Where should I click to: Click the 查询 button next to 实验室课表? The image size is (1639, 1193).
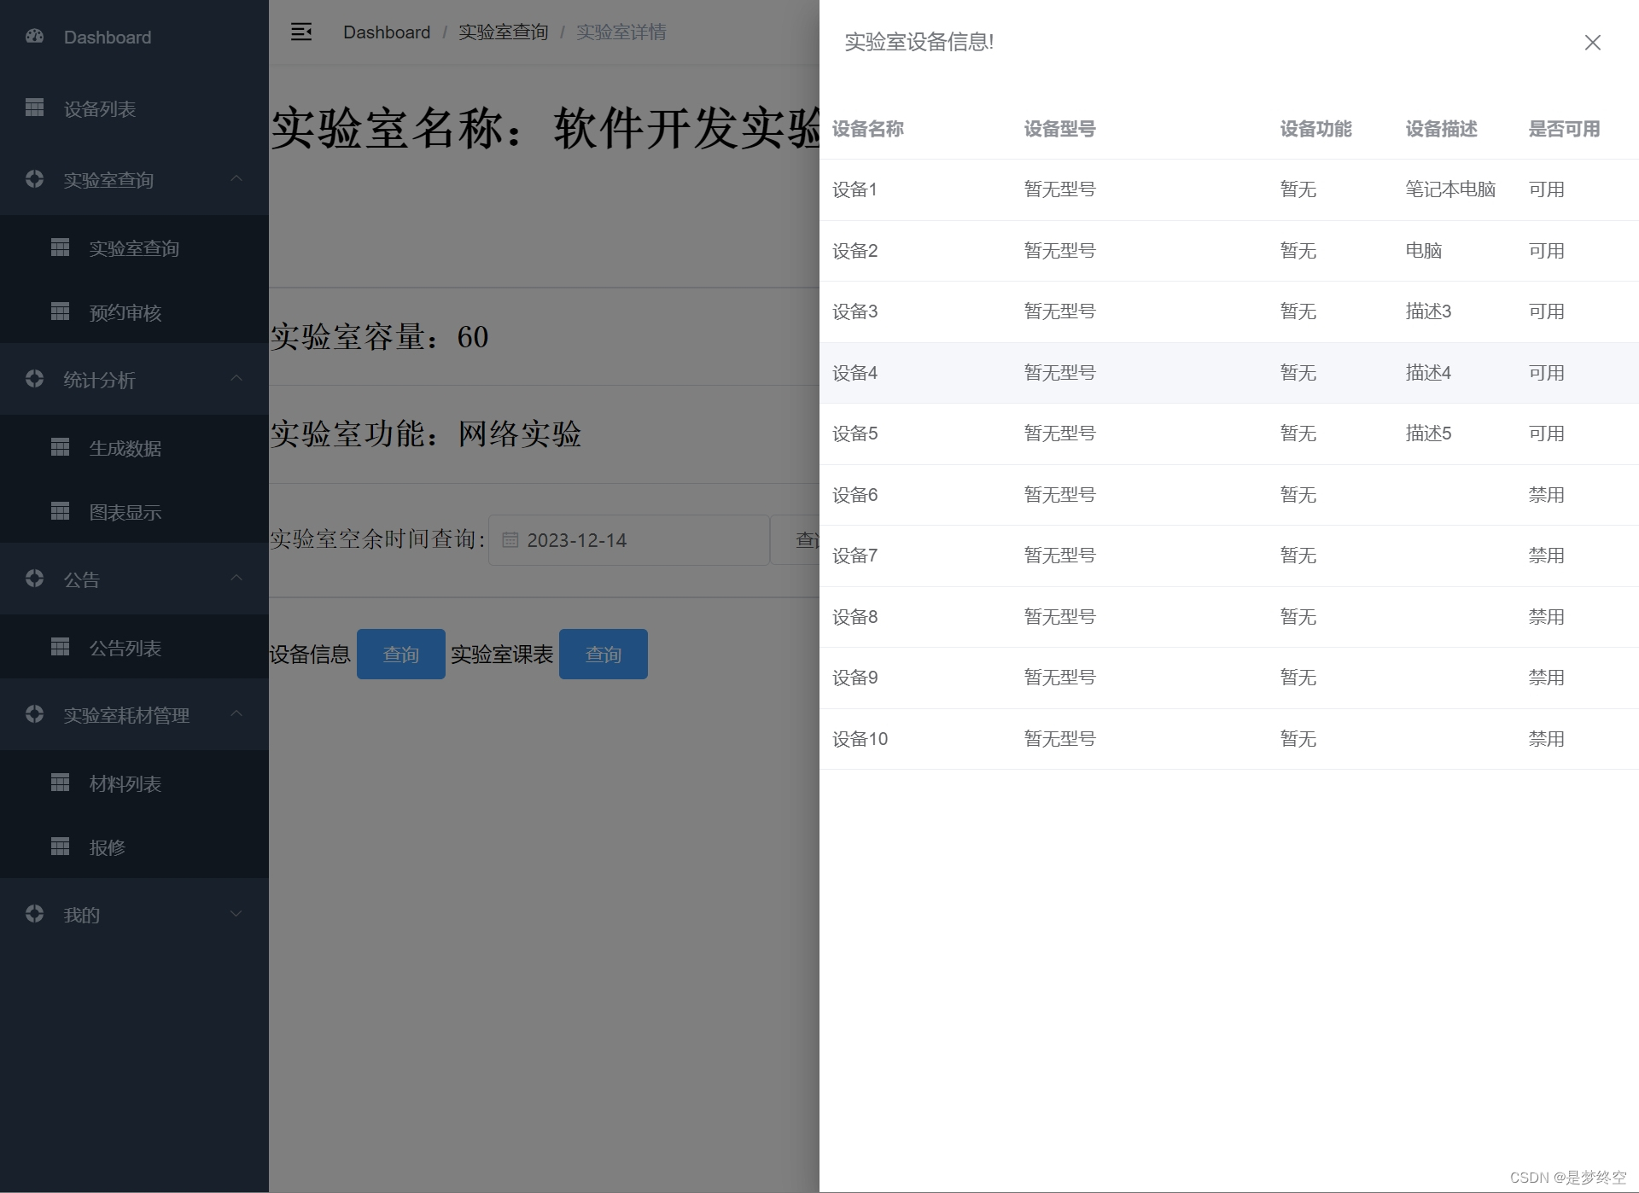[604, 654]
